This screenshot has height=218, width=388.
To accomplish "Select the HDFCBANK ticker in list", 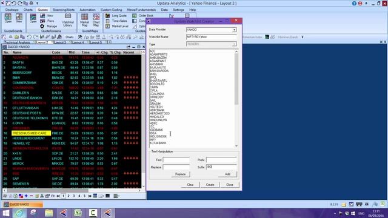I will pos(157,110).
